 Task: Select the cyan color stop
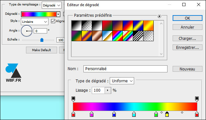(134, 114)
